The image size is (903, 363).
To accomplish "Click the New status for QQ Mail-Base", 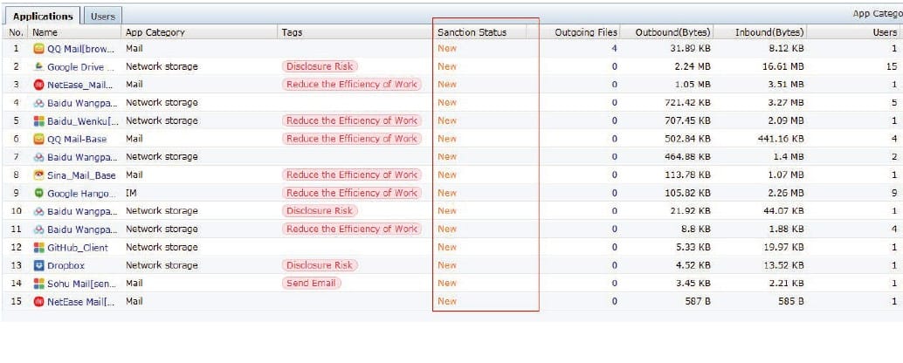I will point(447,139).
